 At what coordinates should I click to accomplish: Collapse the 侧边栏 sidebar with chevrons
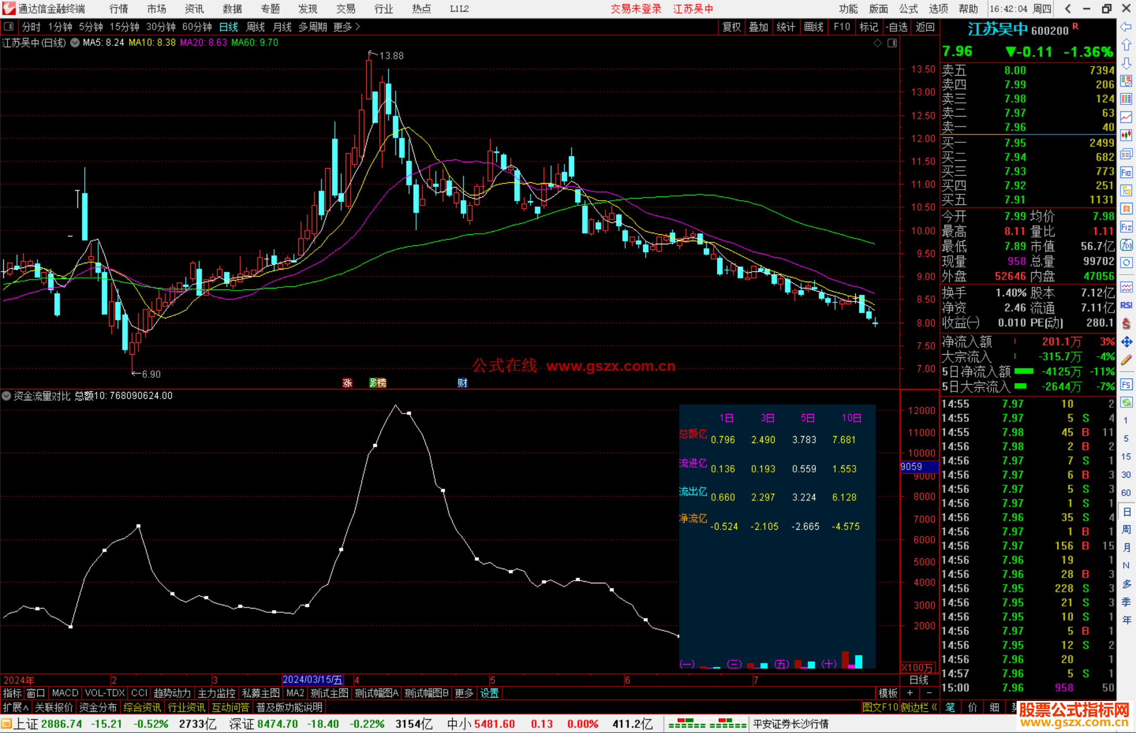click(x=919, y=707)
